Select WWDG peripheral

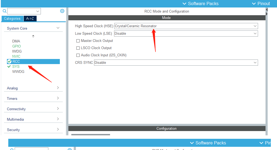coord(18,72)
